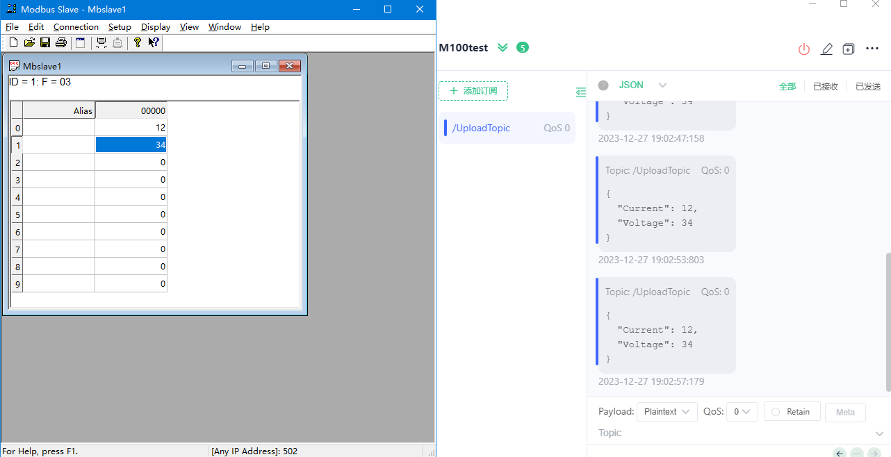Viewport: 891px width, 457px height.
Task: Open the Payload Plaintext dropdown
Action: [x=667, y=412]
